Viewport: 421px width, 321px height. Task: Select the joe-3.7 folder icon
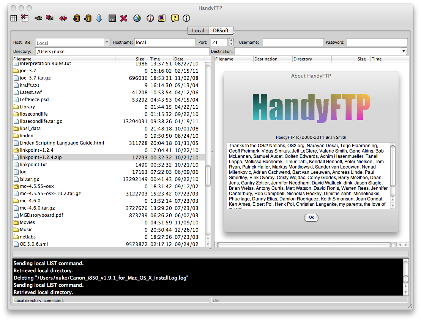pyautogui.click(x=16, y=71)
